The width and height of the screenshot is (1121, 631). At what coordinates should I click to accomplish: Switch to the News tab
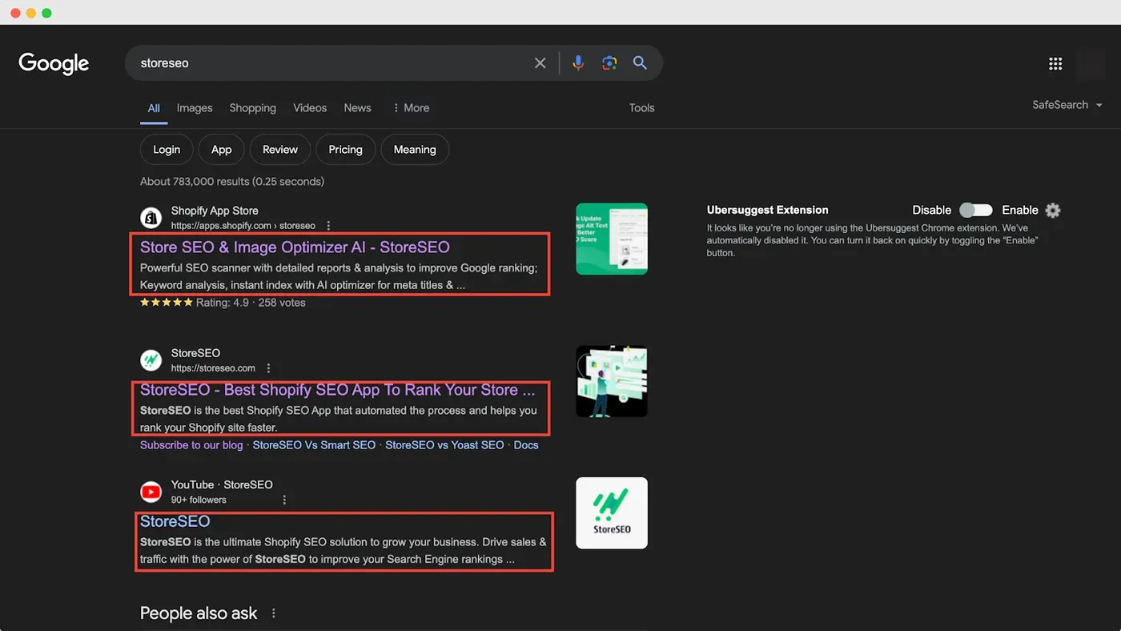[x=357, y=108]
